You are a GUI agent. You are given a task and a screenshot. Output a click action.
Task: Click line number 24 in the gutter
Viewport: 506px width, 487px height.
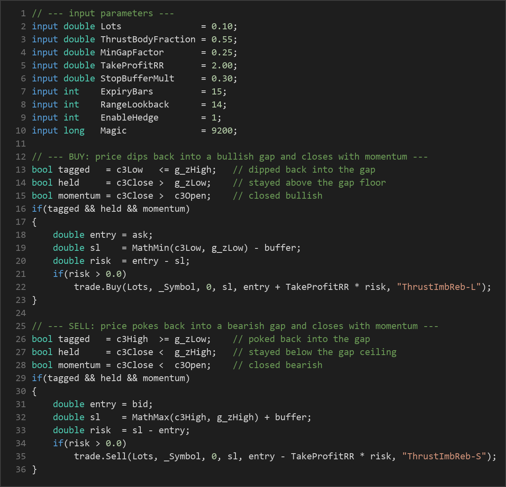pos(21,313)
